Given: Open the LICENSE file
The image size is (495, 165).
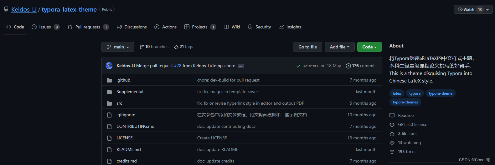Looking at the screenshot, I should (125, 138).
